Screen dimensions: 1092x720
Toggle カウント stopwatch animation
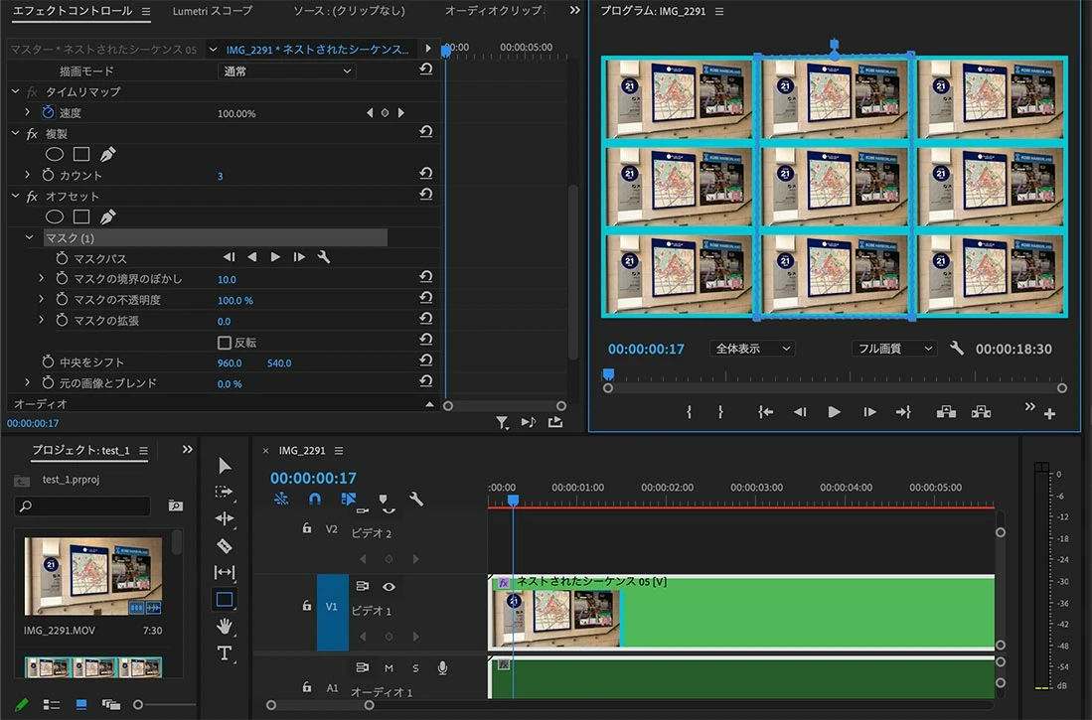pyautogui.click(x=48, y=175)
